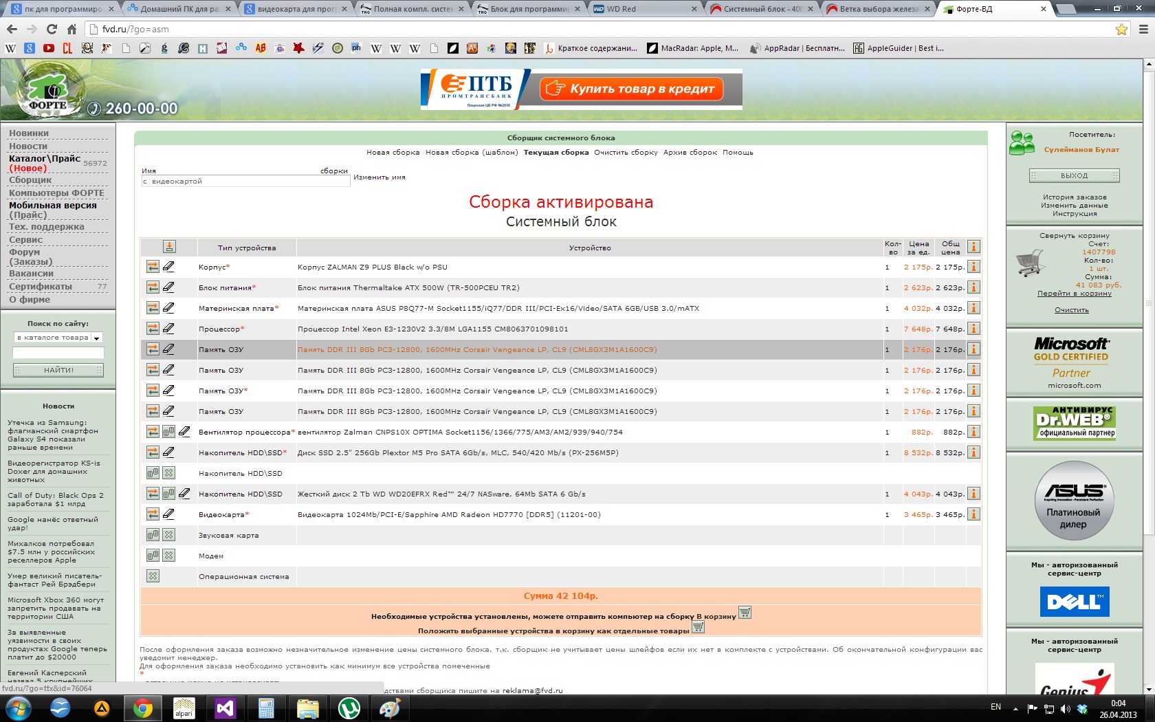Select 'Новая сборка (шаблон)' menu item

(x=472, y=153)
